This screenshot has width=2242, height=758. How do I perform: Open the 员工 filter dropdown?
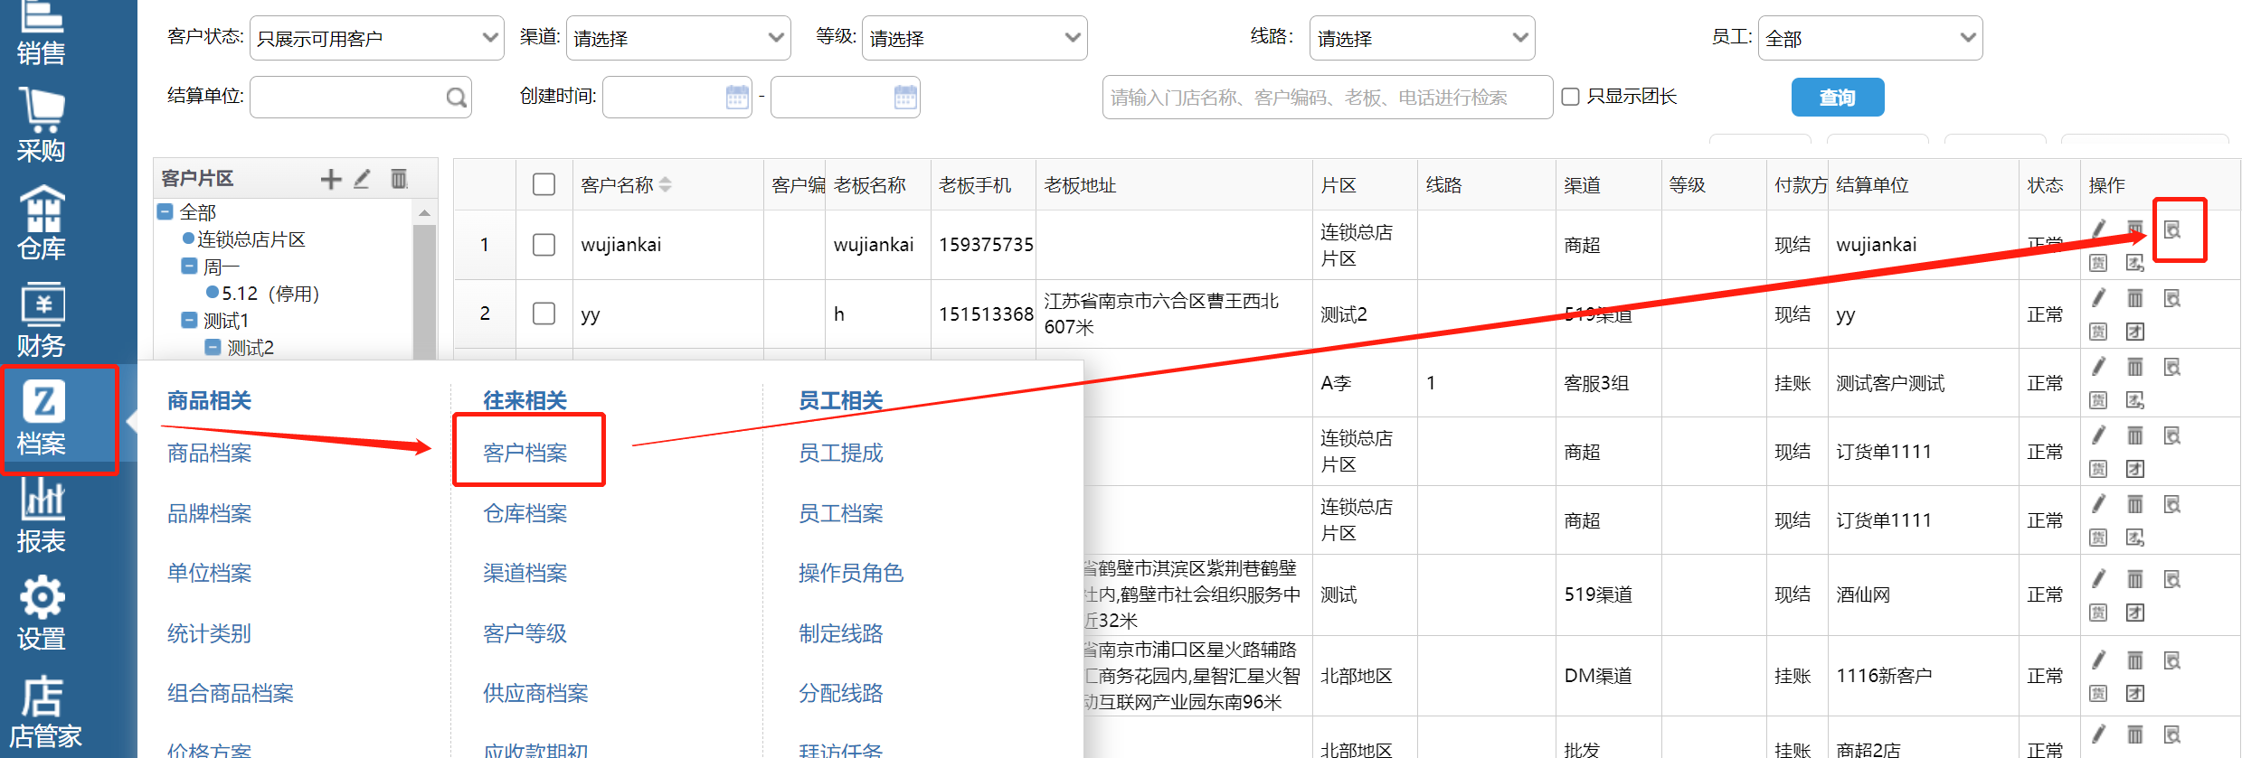[x=1870, y=38]
